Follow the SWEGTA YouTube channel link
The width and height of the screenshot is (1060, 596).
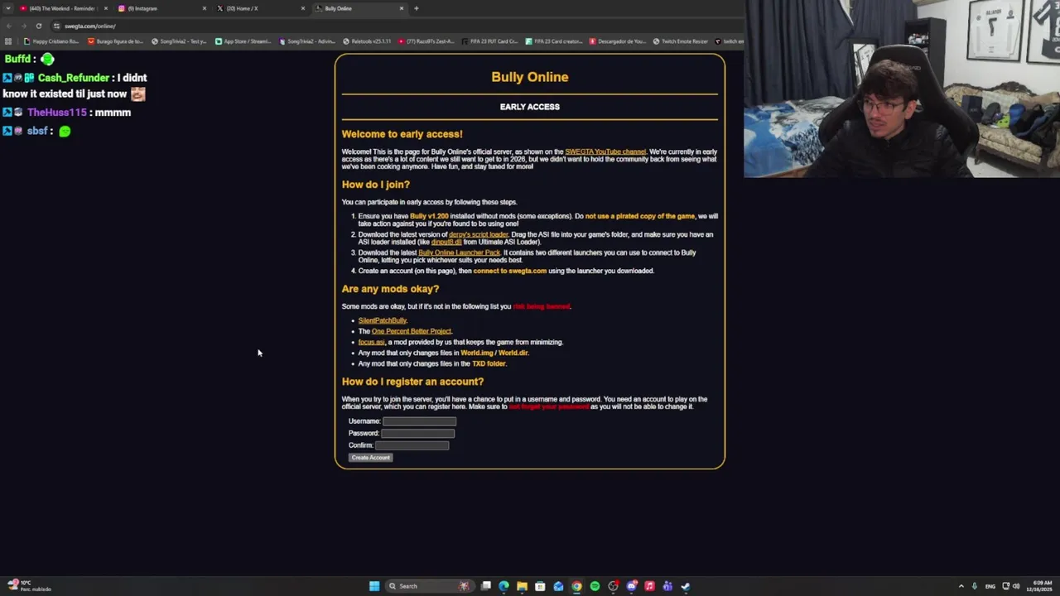[605, 151]
